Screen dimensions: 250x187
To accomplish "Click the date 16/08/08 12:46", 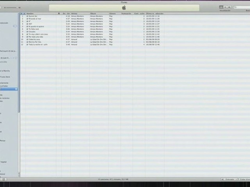I will 153,44.
